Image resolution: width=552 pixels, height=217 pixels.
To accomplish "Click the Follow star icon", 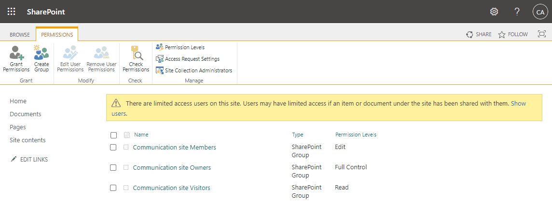I will (x=502, y=34).
